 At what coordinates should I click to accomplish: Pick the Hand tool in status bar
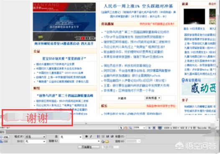[x=126, y=128]
